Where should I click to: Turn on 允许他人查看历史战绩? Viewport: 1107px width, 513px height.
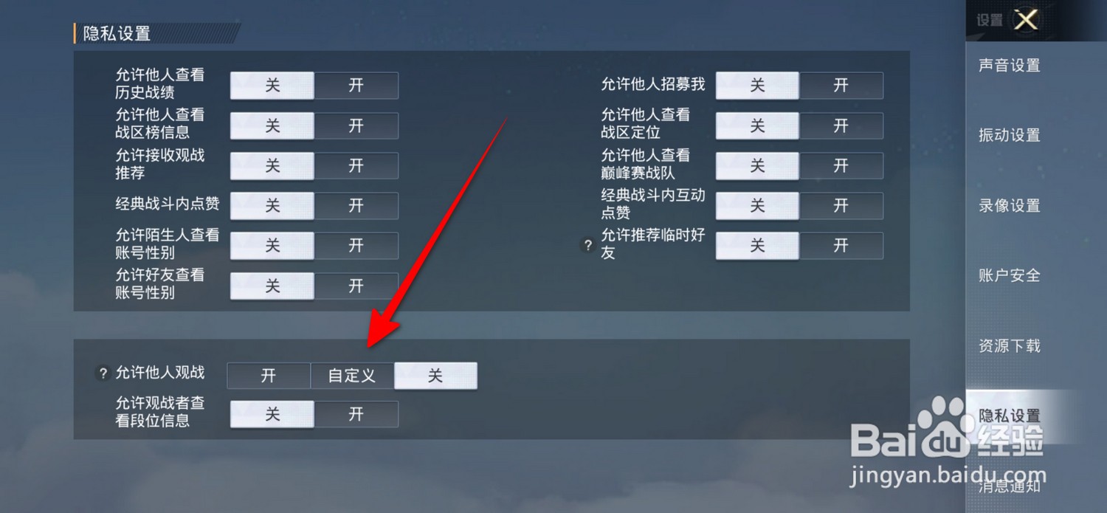pos(356,86)
